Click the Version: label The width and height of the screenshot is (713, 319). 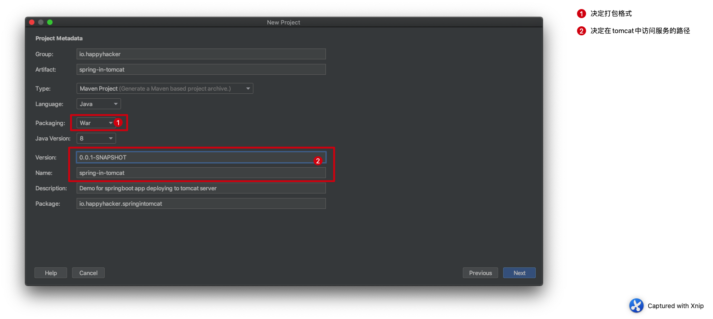[46, 158]
